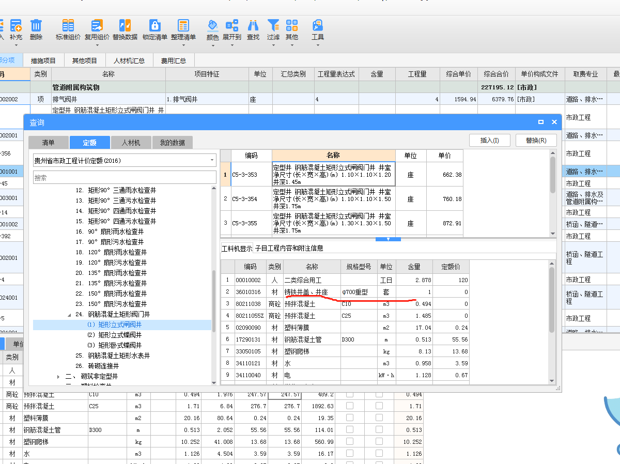This screenshot has width=620, height=464.
Task: Tick the first checkbox in 塑钢爬梯 row
Action: pos(350,442)
